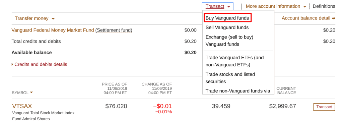The height and width of the screenshot is (124, 343).
Task: Click the triangle before Credits and debits details
Action: coord(12,64)
